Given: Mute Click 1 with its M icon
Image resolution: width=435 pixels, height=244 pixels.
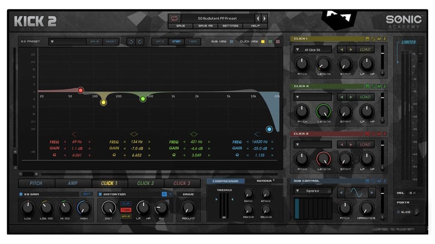Looking at the screenshot, I should click(x=379, y=39).
